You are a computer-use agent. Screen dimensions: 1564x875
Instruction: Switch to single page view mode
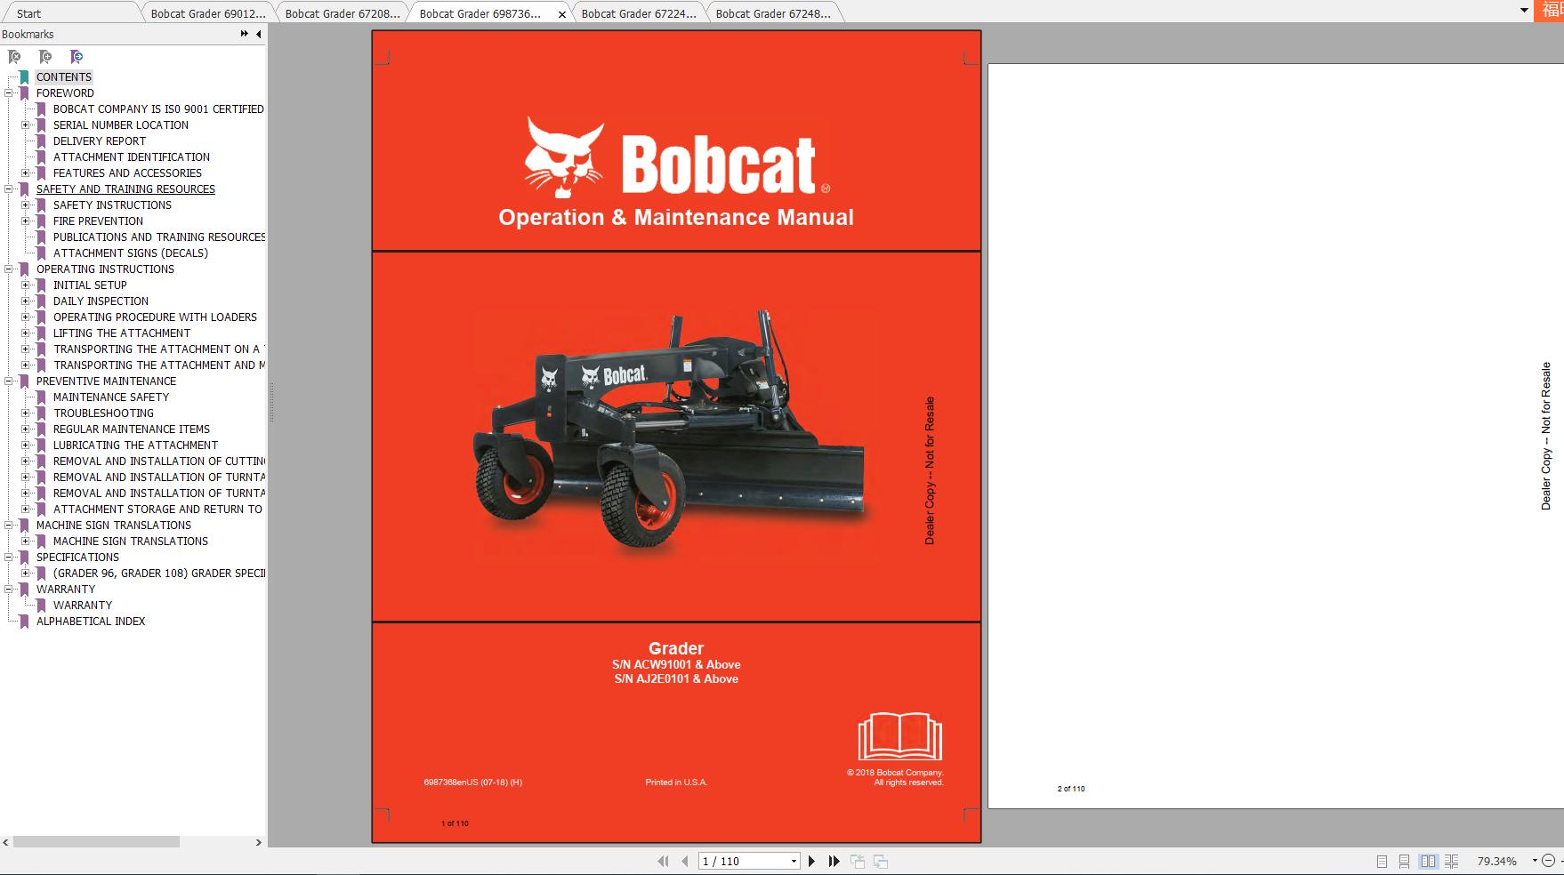tap(1383, 861)
